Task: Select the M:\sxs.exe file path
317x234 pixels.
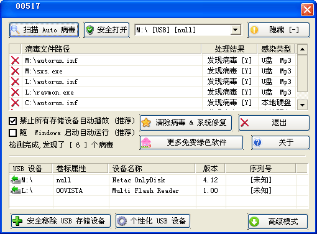Action: pyautogui.click(x=44, y=71)
